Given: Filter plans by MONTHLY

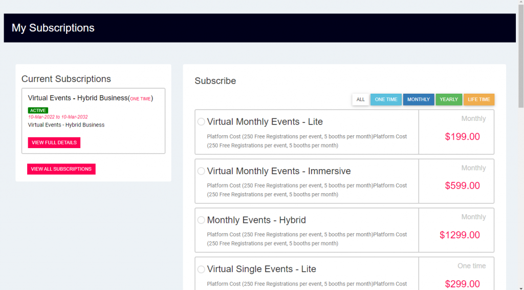Looking at the screenshot, I should tap(419, 99).
